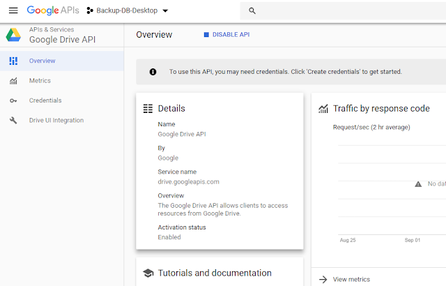The width and height of the screenshot is (446, 286).
Task: Click the Google Drive API logo icon
Action: (x=13, y=36)
